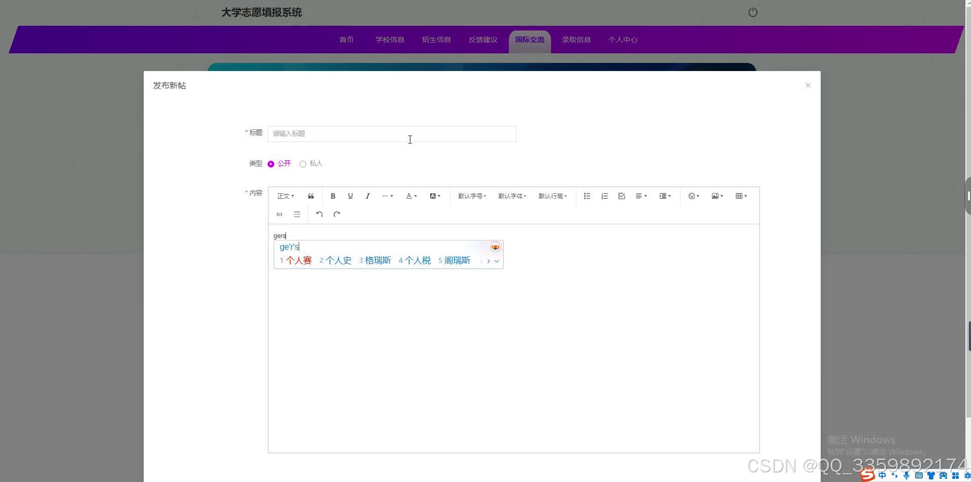Screen dimensions: 971x482
Task: Open the insert image dropdown
Action: [x=718, y=196]
